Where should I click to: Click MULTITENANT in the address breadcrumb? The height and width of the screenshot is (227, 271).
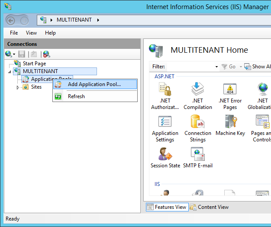click(x=74, y=20)
